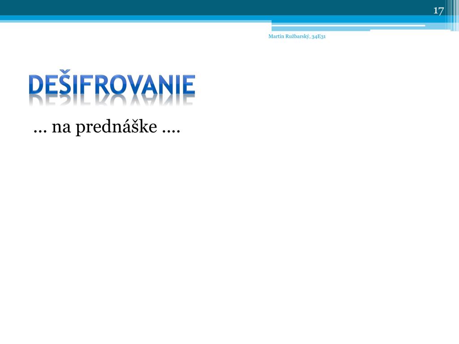Click the '... na prednáške ....' text
The height and width of the screenshot is (344, 459).
[x=107, y=127]
